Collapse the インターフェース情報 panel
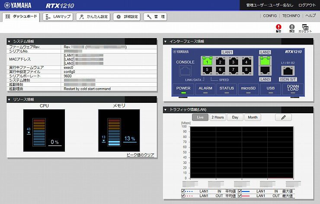Viewport: 320px width, 204px height. (165, 41)
